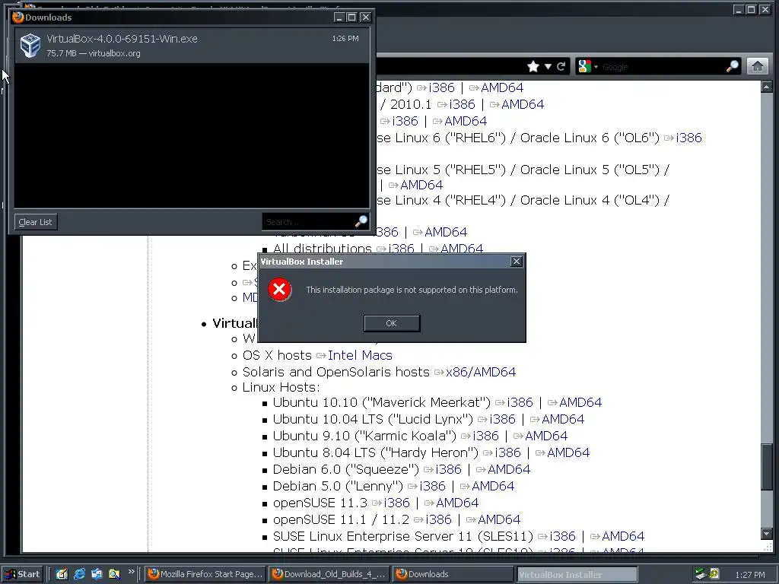Open i386 link for Debian 6.0 Squeeze

448,469
